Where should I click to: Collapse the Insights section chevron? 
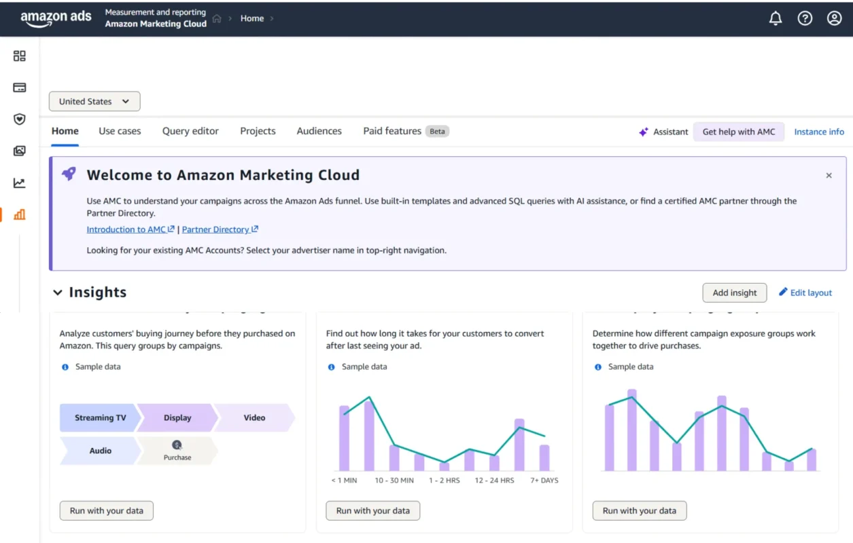tap(58, 293)
